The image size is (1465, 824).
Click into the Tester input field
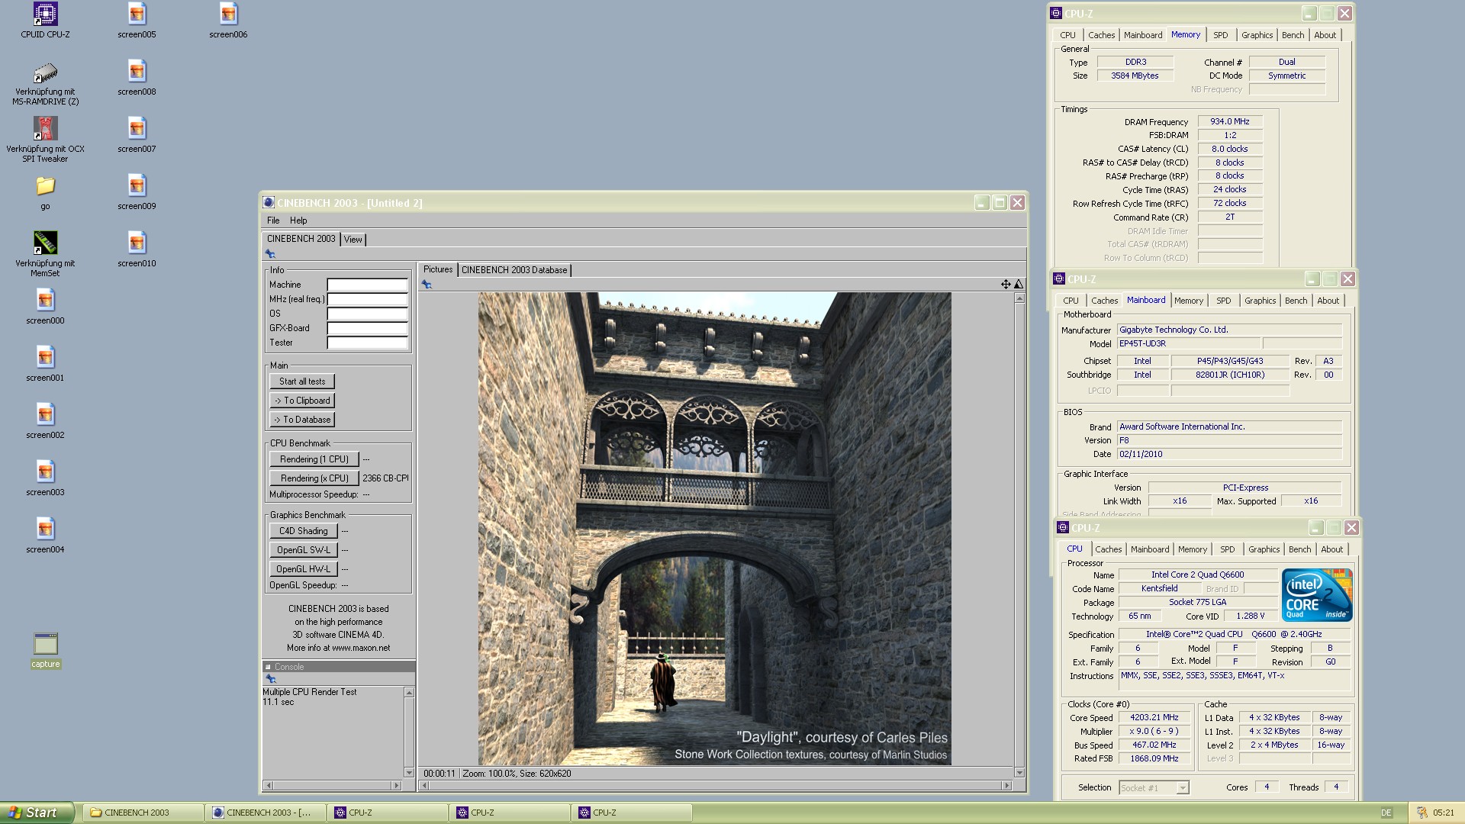pyautogui.click(x=368, y=343)
